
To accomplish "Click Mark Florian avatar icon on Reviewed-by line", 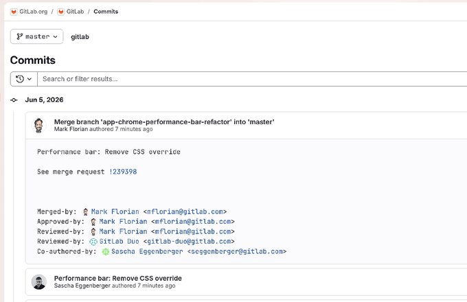I will pos(93,231).
